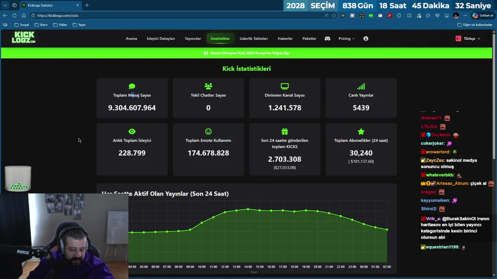The image size is (497, 279).
Task: Open the user account icon in navbar
Action: coord(366,38)
